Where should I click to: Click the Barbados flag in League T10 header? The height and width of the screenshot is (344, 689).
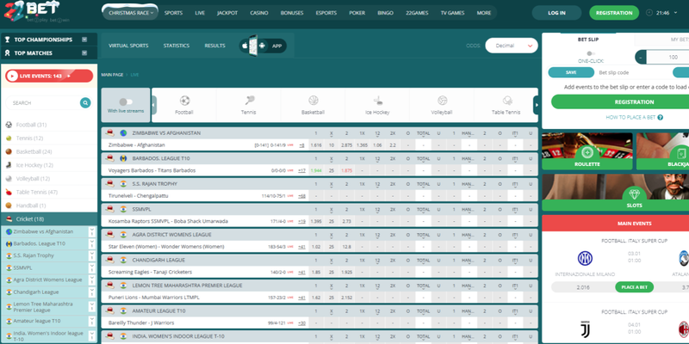[123, 158]
